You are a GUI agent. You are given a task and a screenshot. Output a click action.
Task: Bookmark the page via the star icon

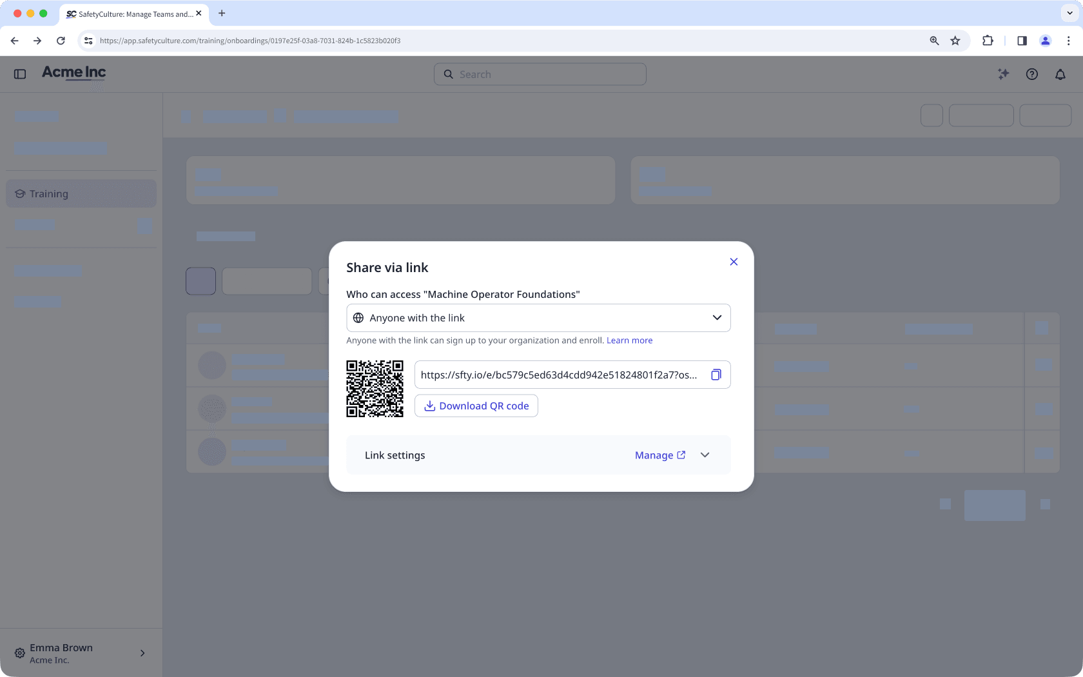tap(955, 40)
